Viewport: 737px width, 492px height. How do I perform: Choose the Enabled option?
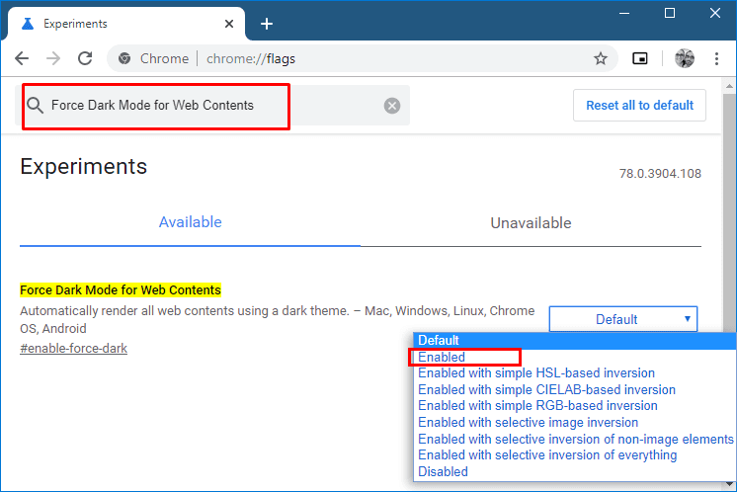click(x=574, y=357)
